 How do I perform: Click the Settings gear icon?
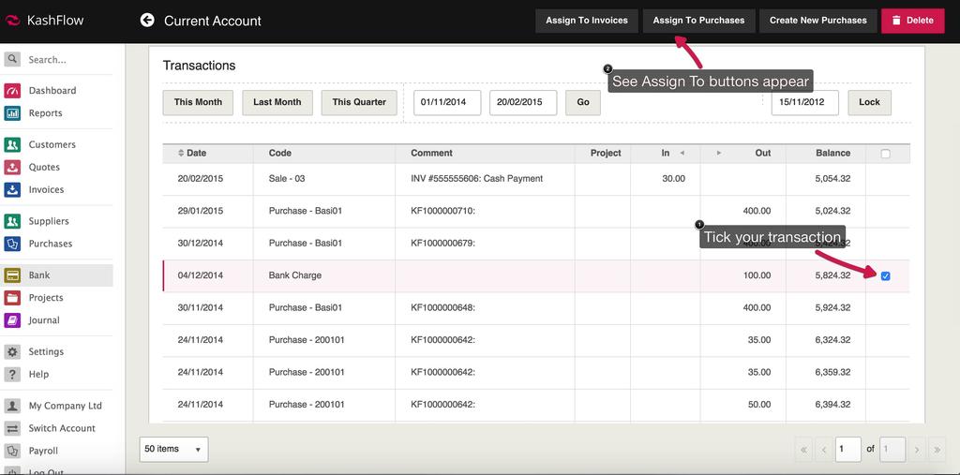(12, 352)
